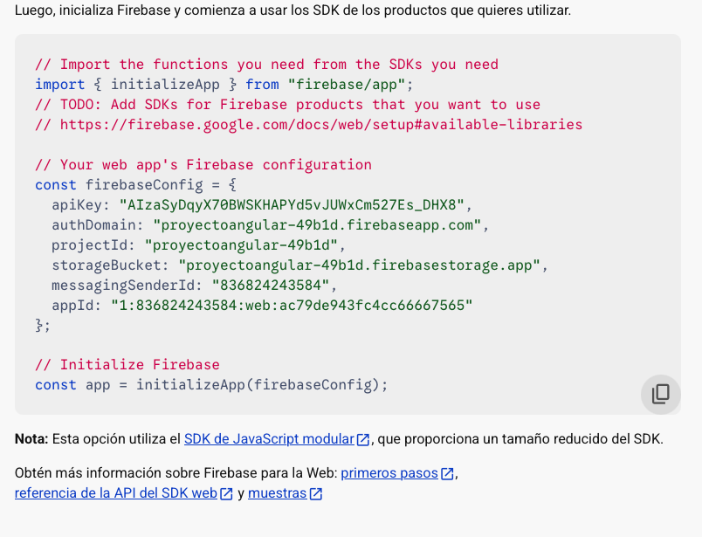Click the appId value string
The width and height of the screenshot is (702, 537).
coord(291,306)
